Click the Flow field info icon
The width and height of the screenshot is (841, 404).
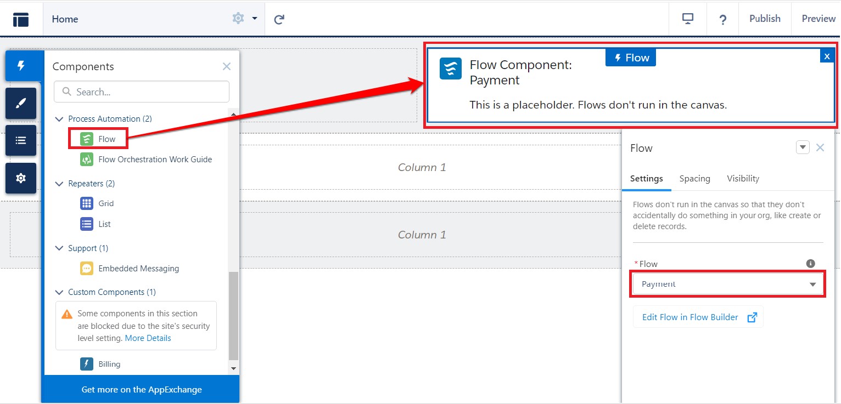811,264
